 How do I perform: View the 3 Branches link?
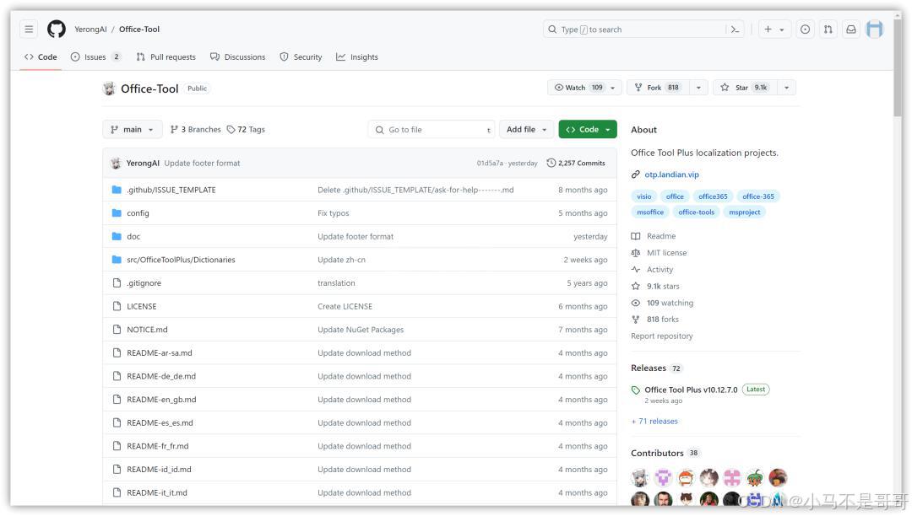click(195, 130)
